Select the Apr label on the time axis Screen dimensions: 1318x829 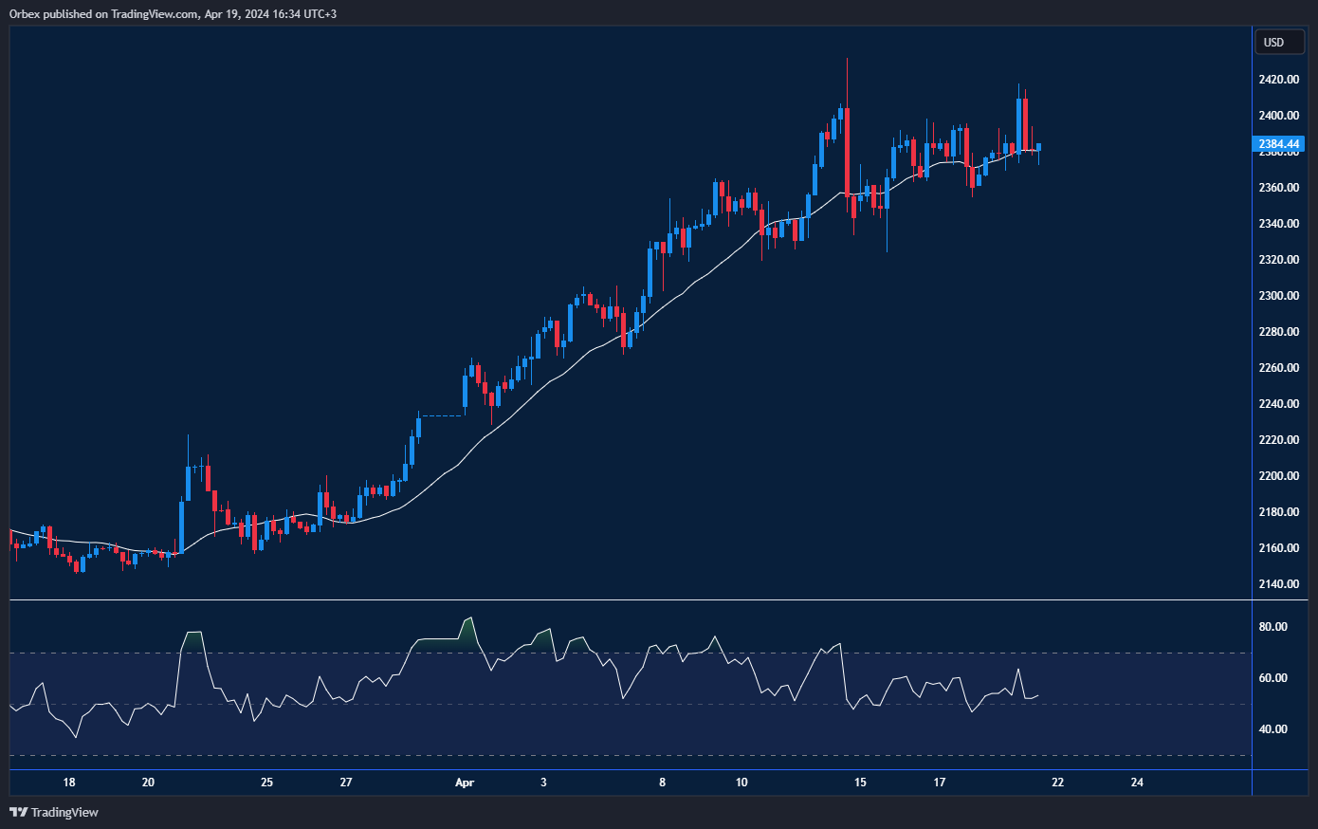coord(465,783)
